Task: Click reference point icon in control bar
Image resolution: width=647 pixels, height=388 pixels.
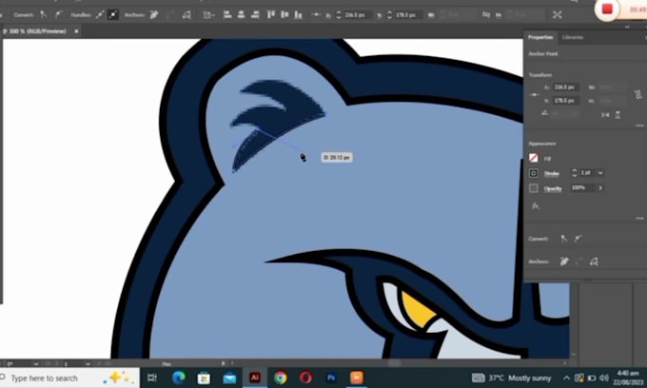Action: [x=316, y=15]
